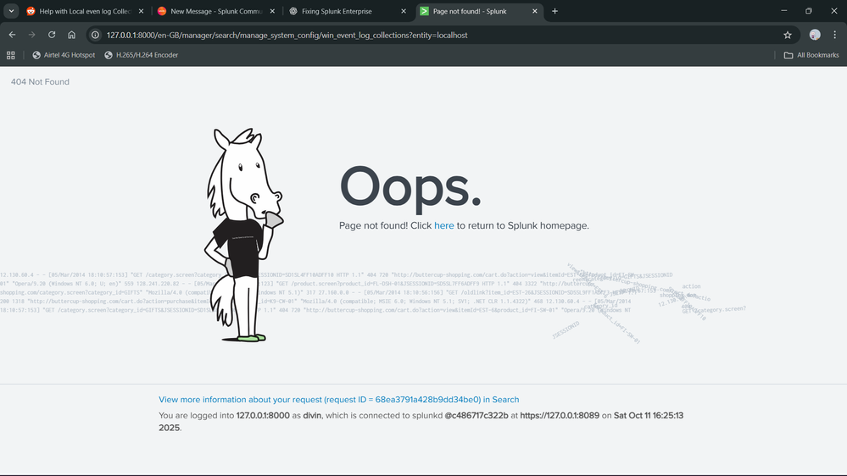
Task: Open the Chrome profile avatar
Action: point(815,35)
